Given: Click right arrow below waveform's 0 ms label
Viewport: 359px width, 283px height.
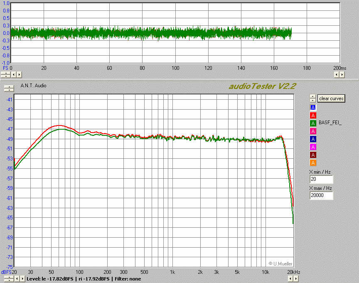Looking at the screenshot, I should pyautogui.click(x=19, y=75).
